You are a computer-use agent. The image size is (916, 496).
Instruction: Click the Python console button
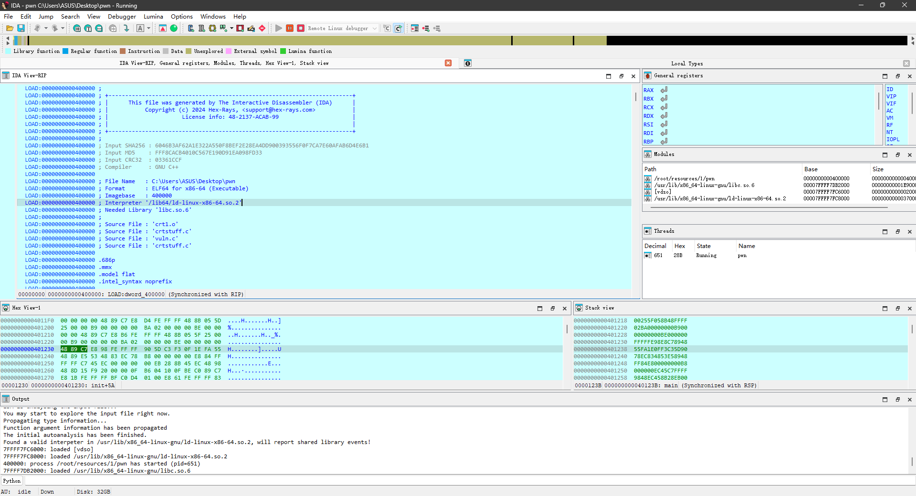click(12, 481)
